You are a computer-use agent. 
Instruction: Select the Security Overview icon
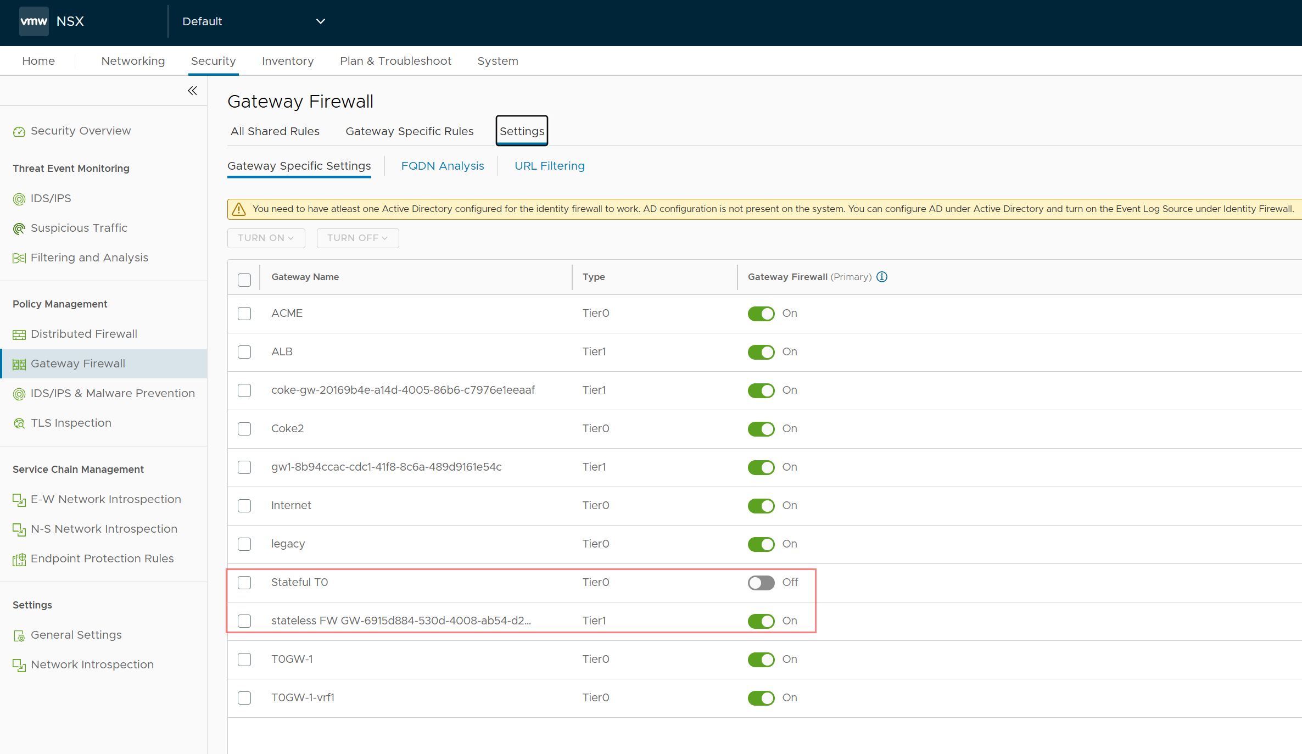(19, 131)
